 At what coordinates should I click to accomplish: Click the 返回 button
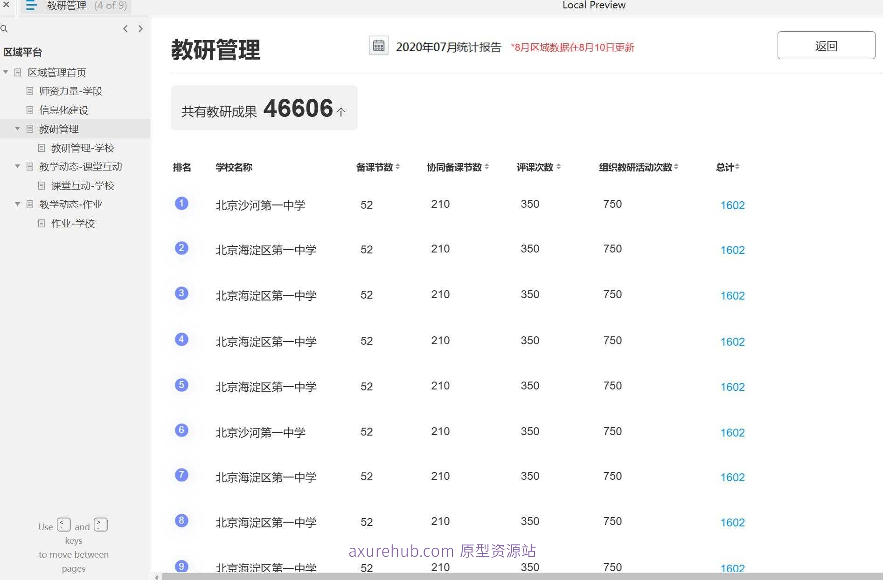pyautogui.click(x=826, y=45)
